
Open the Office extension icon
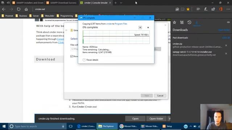[x=221, y=9]
